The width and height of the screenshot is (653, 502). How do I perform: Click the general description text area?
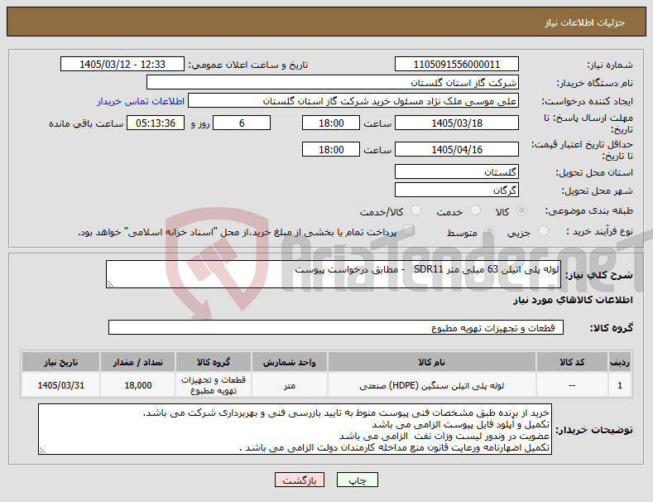[334, 274]
